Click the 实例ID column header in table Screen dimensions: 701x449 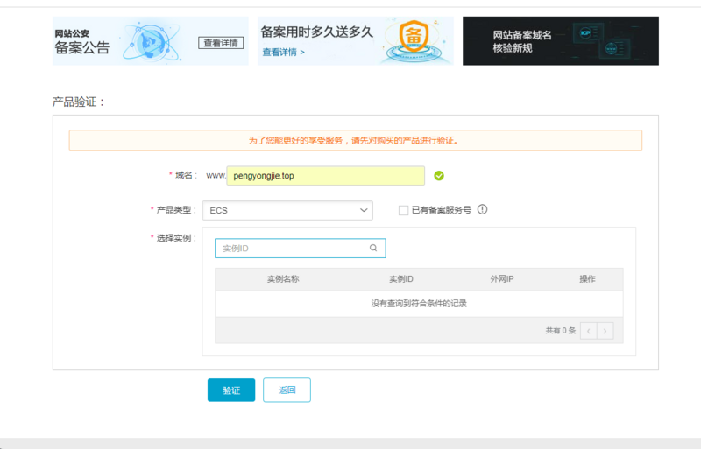tap(400, 279)
